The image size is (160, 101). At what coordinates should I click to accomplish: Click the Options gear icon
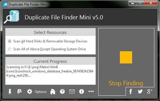click(x=30, y=91)
